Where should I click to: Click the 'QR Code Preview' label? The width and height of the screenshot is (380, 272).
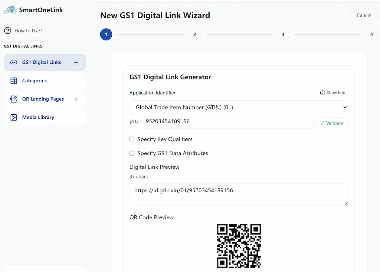(151, 217)
